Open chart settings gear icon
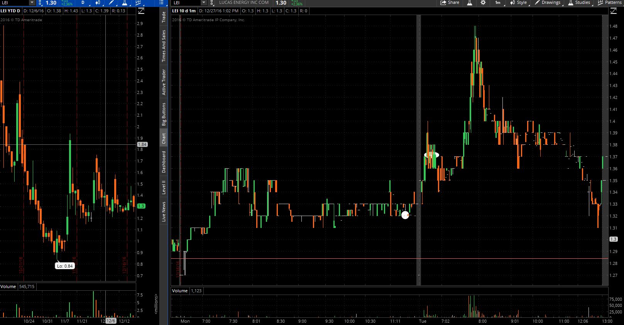624x325 pixels. click(483, 3)
